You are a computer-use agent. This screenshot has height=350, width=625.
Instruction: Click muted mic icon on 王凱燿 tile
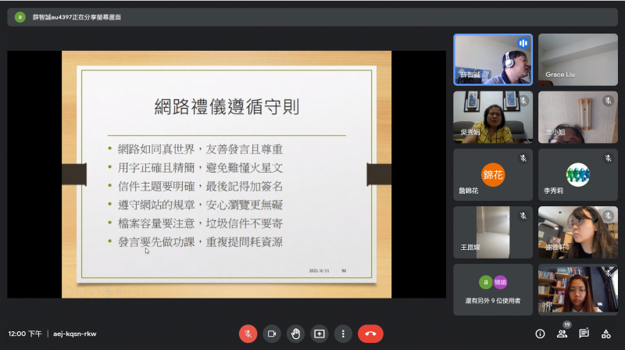pos(523,216)
